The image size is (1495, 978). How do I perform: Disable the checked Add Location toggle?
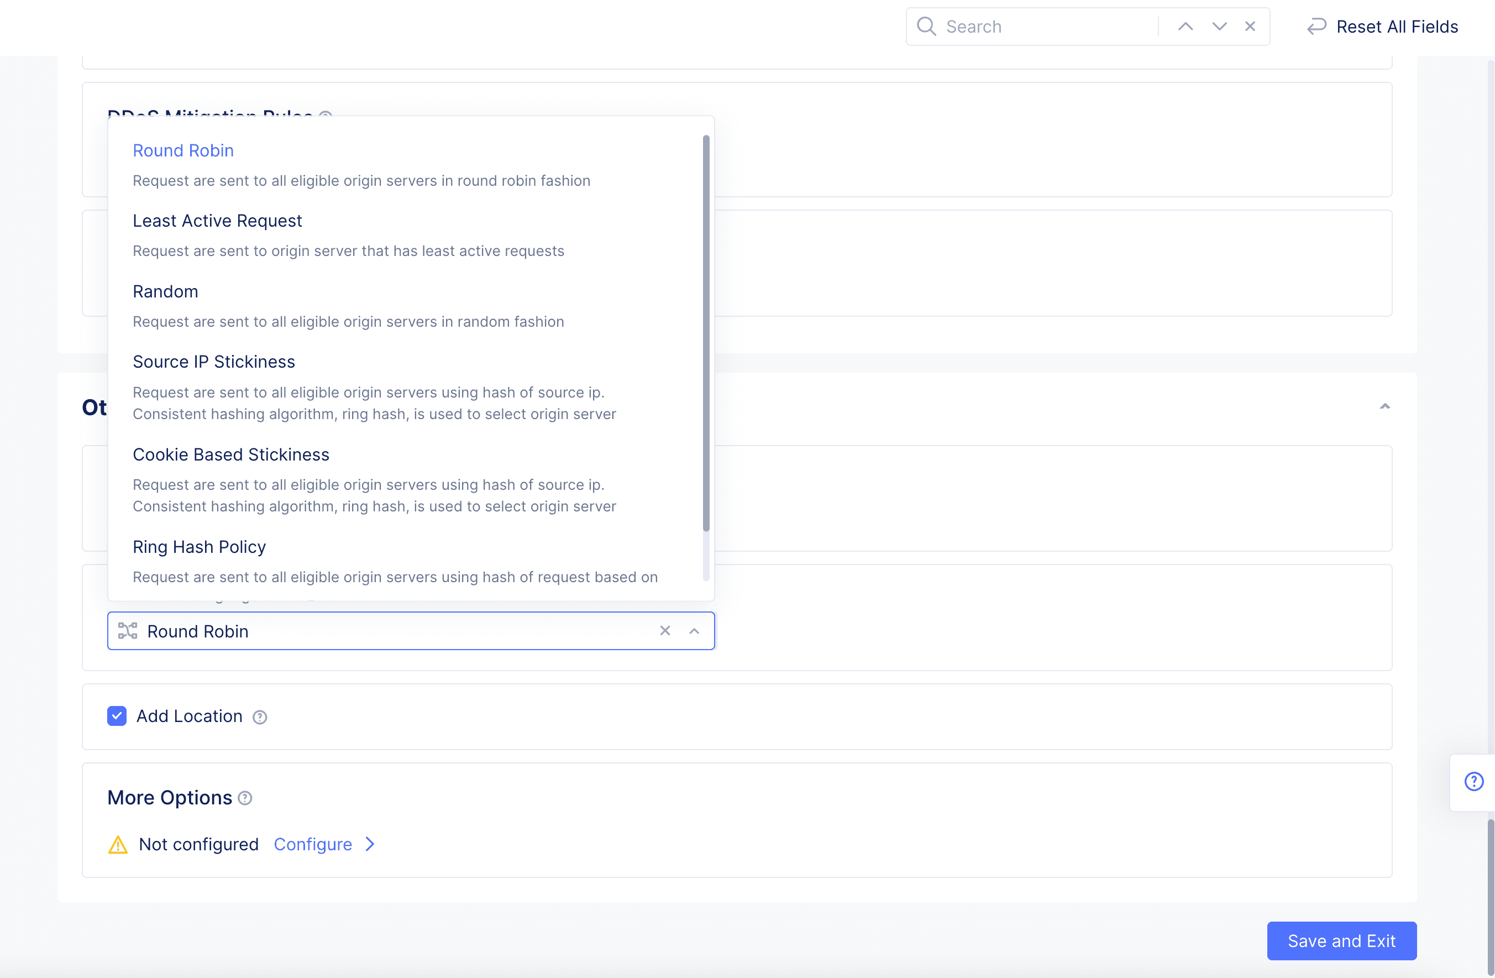click(x=118, y=715)
